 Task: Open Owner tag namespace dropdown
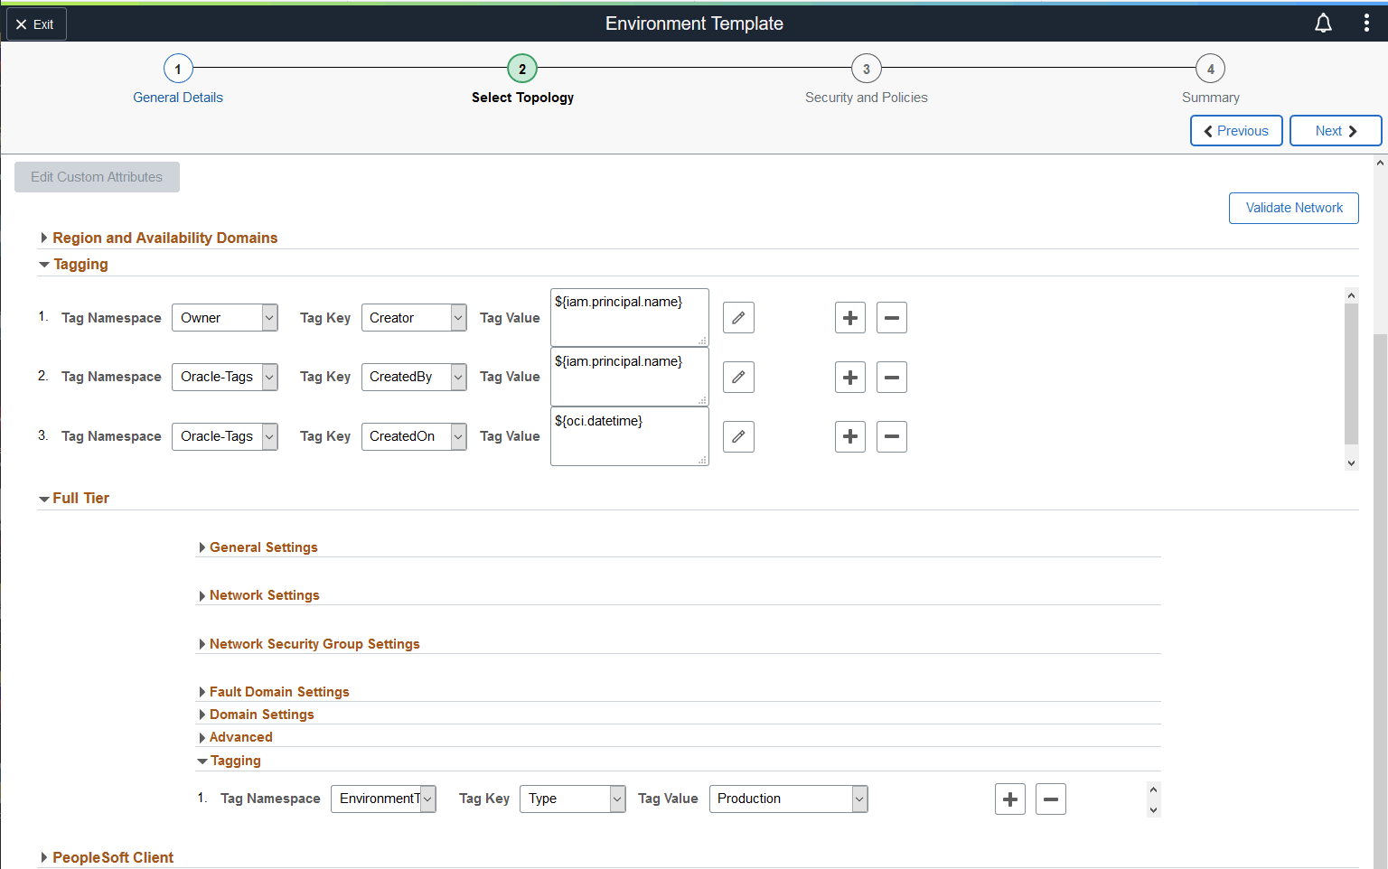225,318
